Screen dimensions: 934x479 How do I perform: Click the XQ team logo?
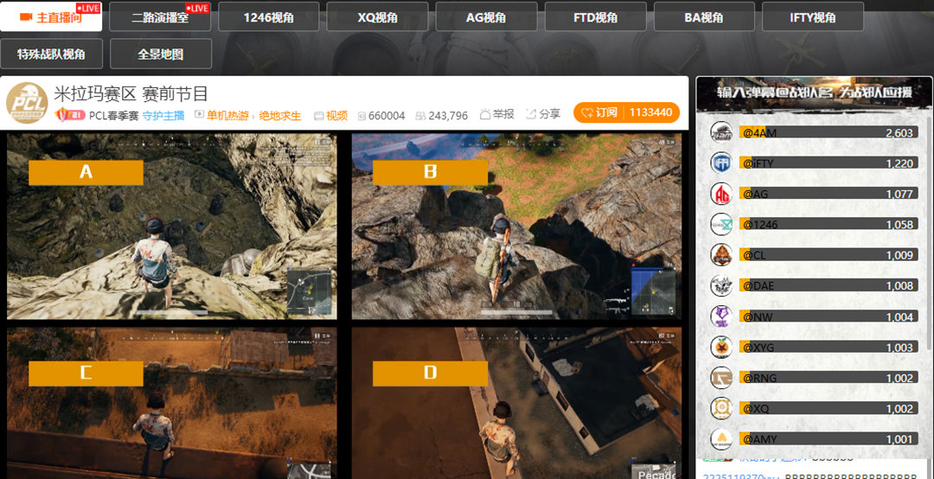[x=721, y=408]
